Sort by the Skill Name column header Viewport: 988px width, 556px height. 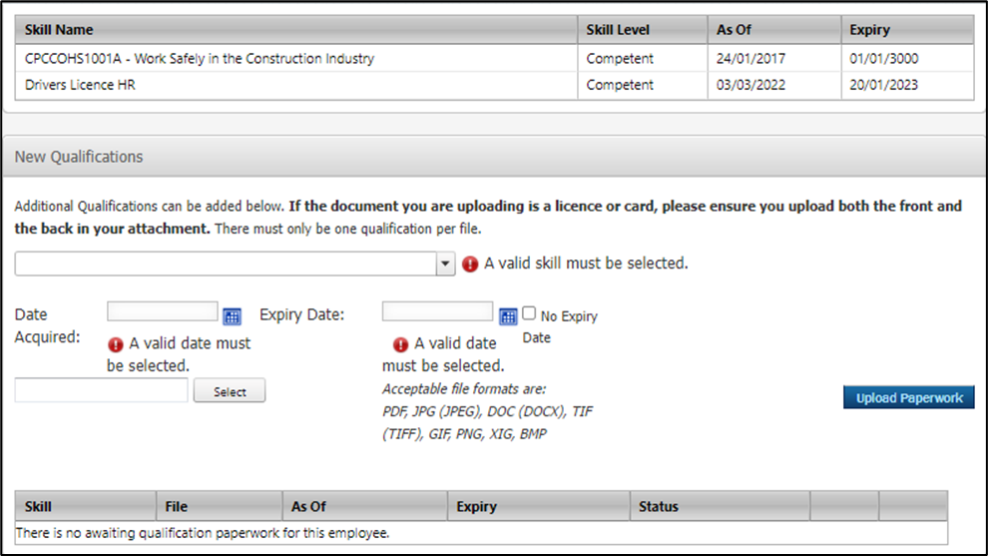click(x=59, y=30)
